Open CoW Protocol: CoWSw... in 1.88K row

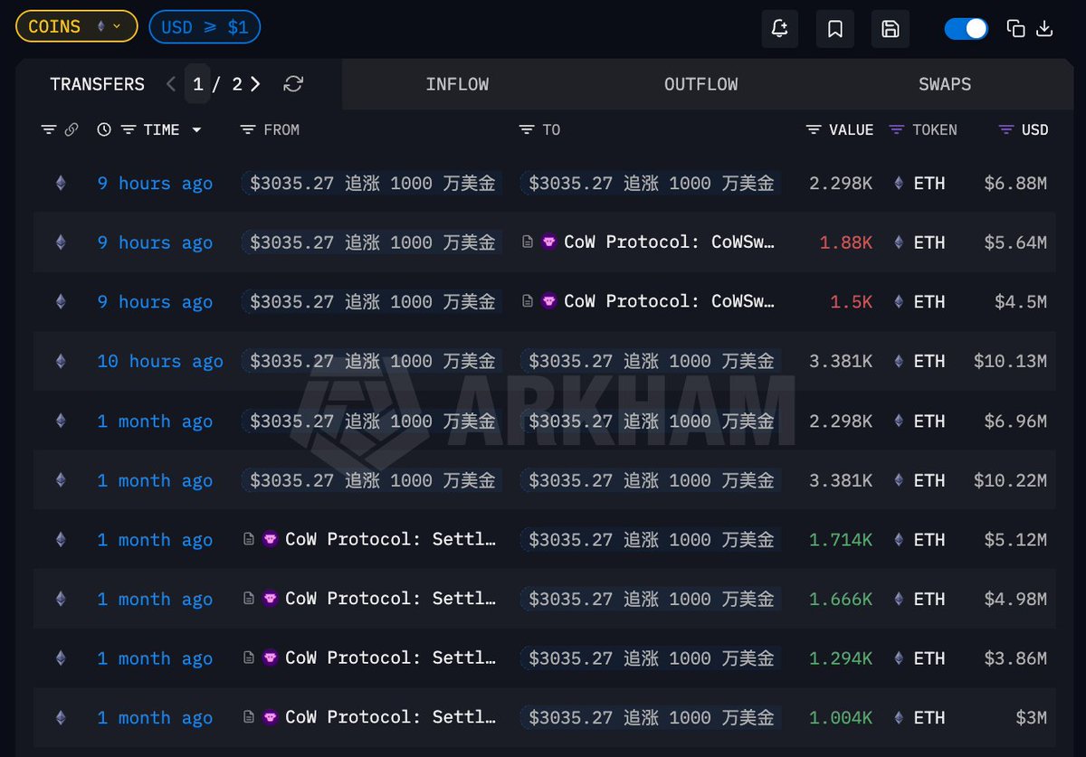coord(669,242)
